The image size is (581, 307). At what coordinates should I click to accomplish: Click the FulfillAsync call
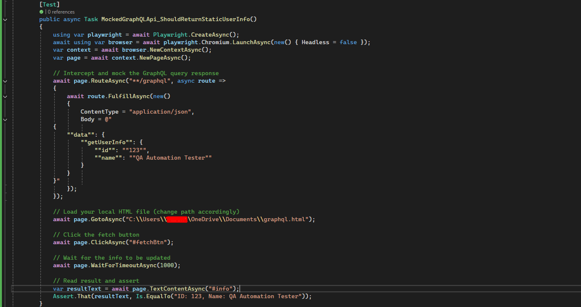click(x=129, y=97)
